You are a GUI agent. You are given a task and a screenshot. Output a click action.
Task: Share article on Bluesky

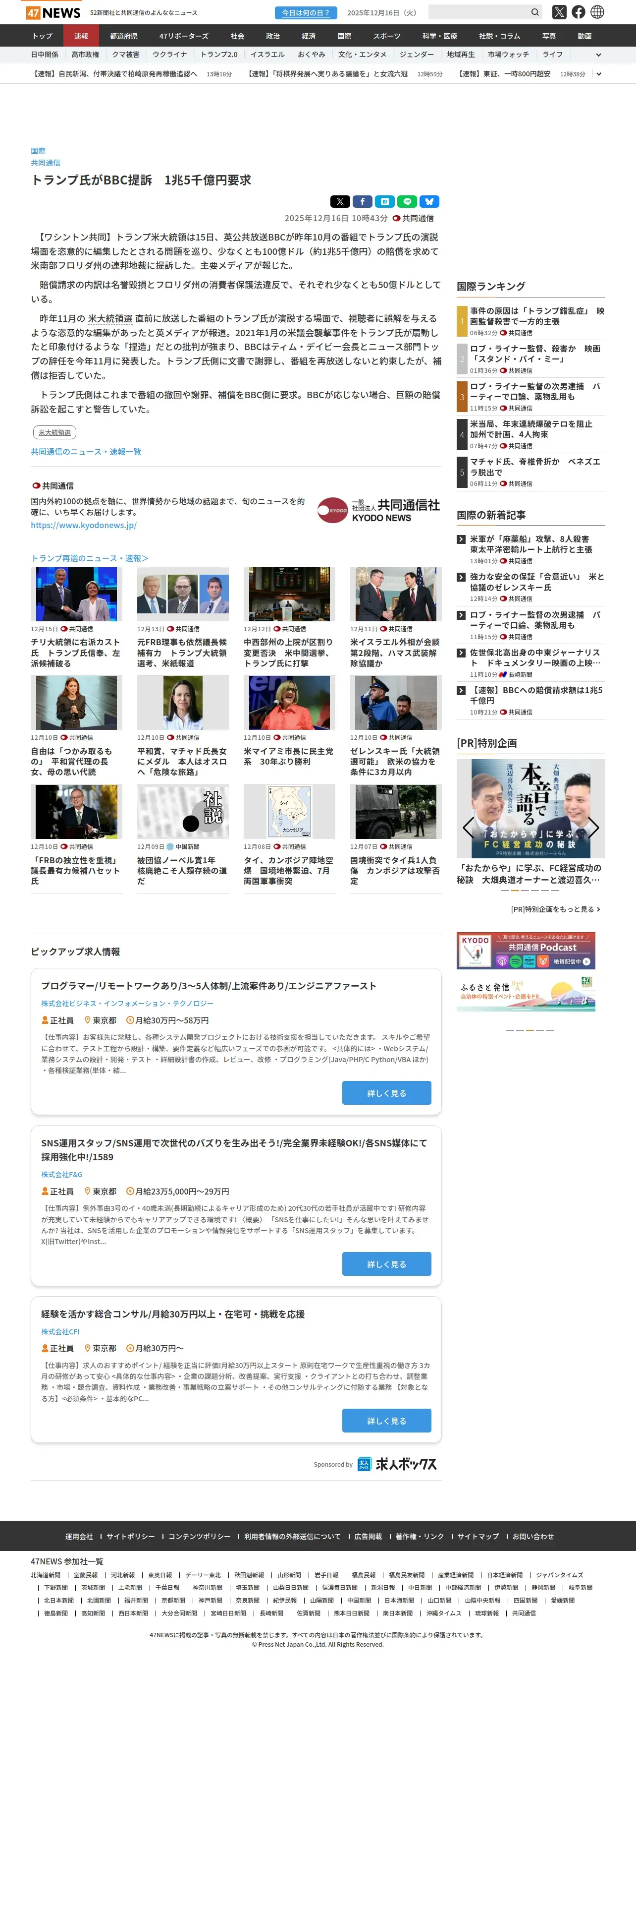tap(428, 202)
